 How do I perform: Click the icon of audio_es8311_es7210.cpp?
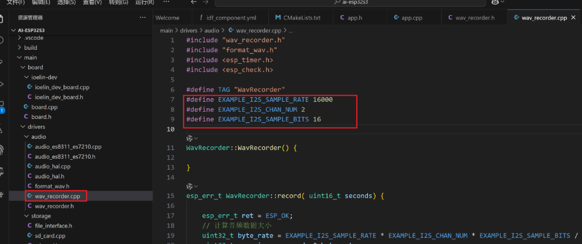click(30, 147)
